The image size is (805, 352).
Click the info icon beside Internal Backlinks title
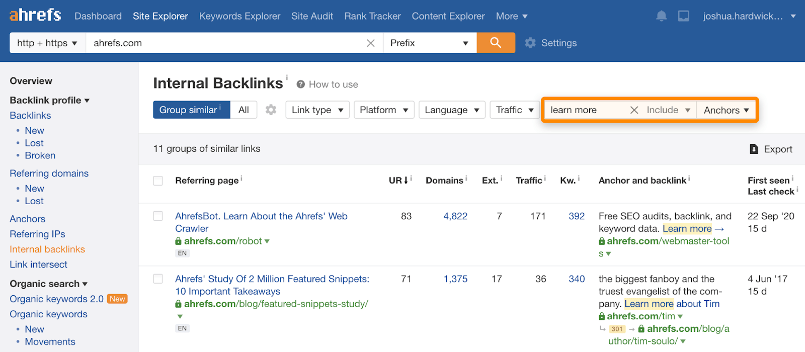click(287, 77)
